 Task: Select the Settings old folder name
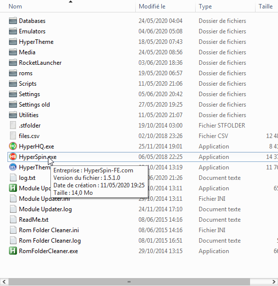34,105
